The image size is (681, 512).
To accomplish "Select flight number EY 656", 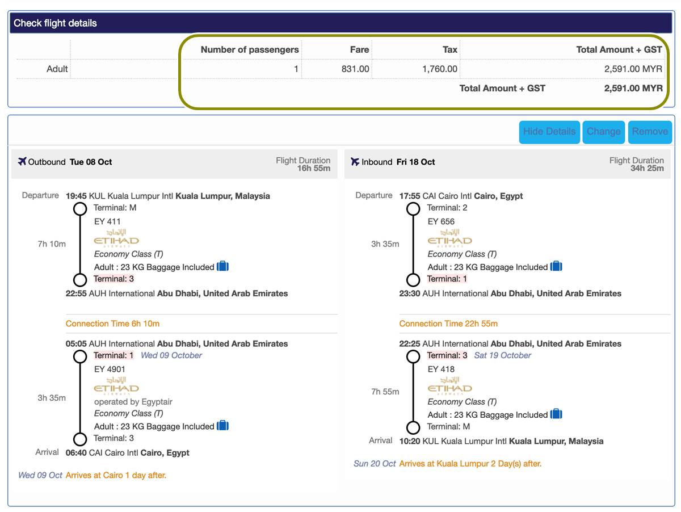I will coord(442,221).
